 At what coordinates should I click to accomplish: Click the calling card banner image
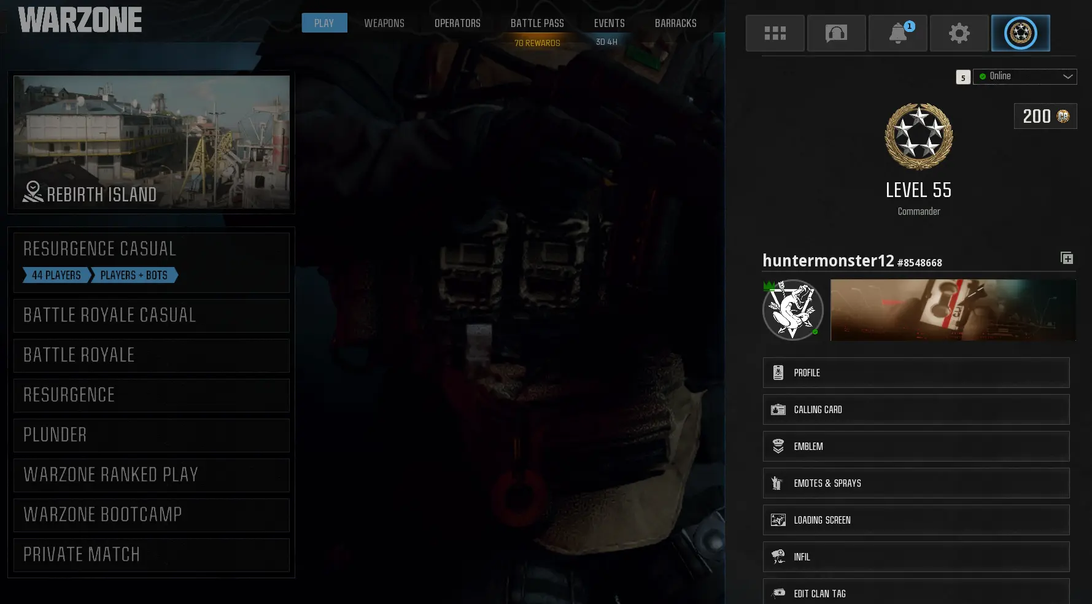[x=953, y=310]
